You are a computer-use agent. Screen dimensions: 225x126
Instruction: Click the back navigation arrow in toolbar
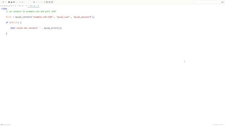pyautogui.click(x=3, y=2)
